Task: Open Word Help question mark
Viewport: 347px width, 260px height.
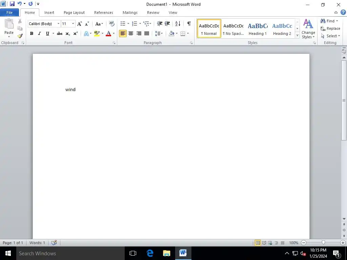Action: click(x=343, y=13)
